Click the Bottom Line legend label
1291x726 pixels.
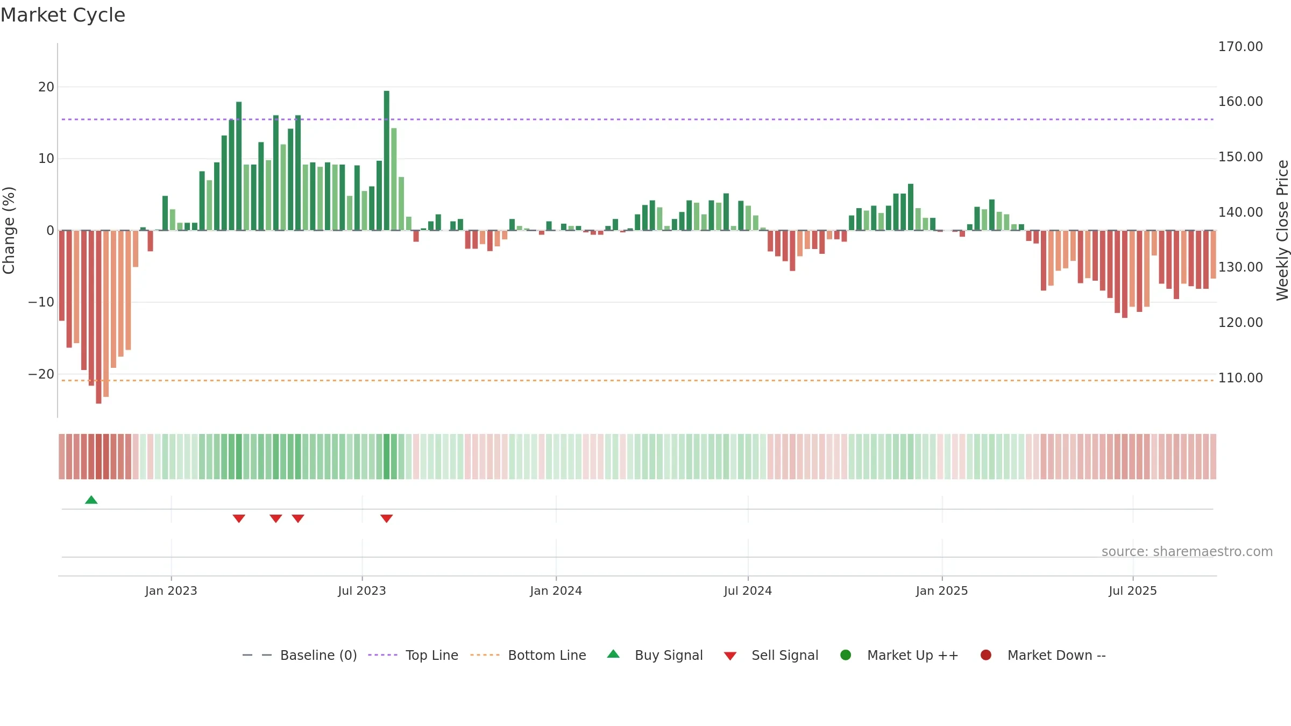547,656
